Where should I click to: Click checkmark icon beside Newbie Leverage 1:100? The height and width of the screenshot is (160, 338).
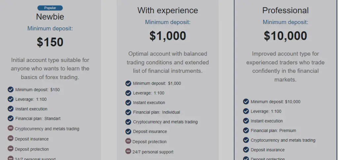[x=11, y=99]
